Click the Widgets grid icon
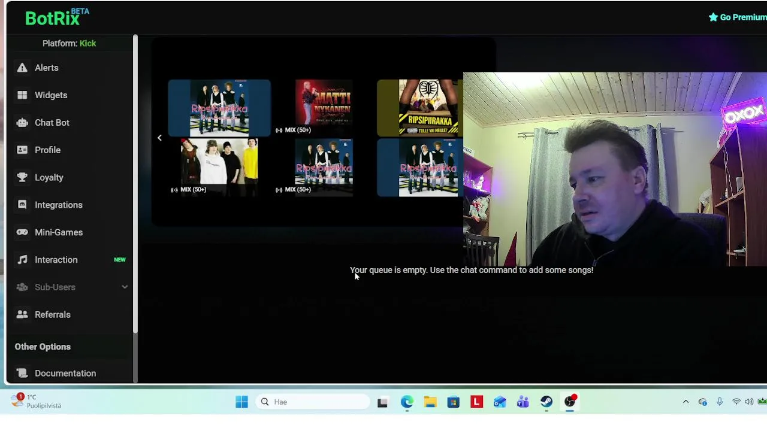 [x=22, y=95]
